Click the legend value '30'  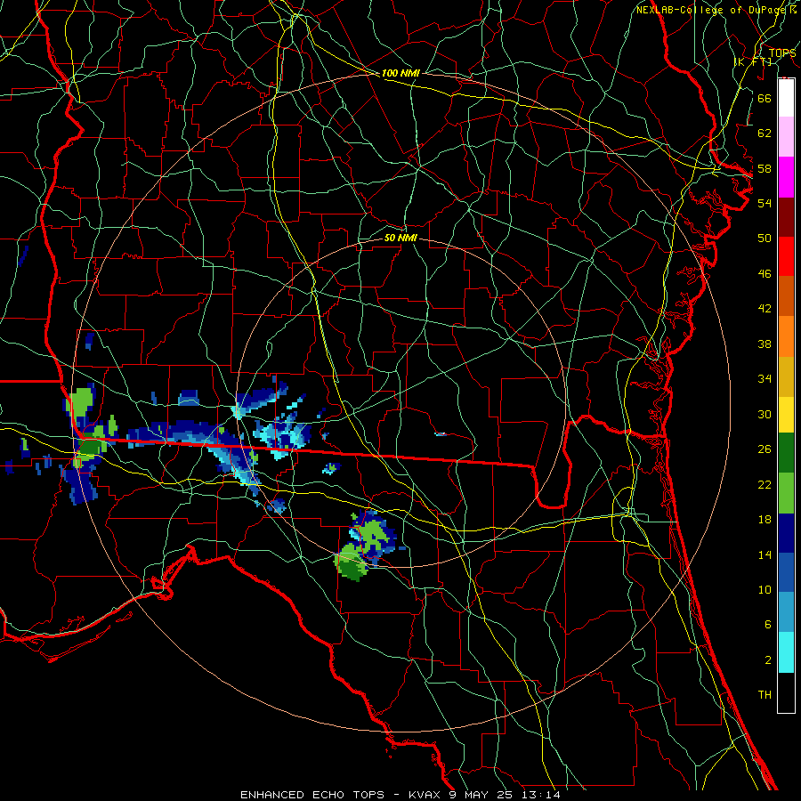[765, 414]
